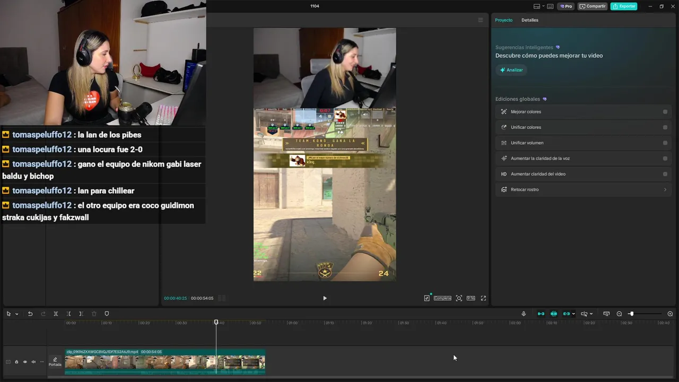Click the Analizar button

(x=511, y=70)
